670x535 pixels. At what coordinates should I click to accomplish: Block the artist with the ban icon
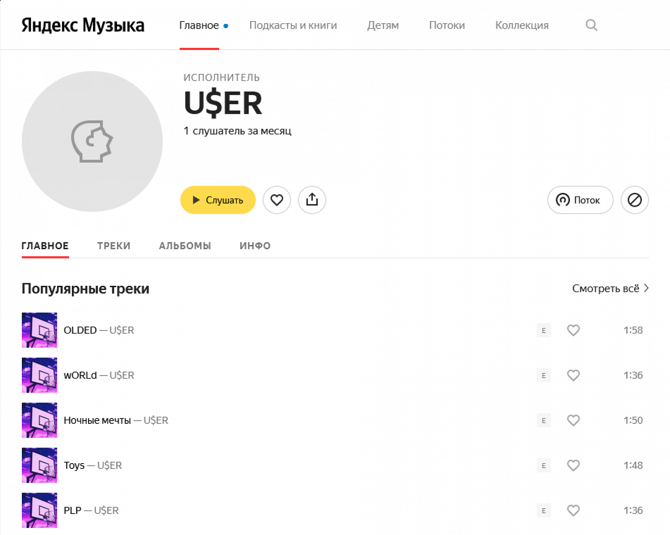tap(634, 200)
